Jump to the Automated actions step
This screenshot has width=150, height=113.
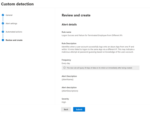pyautogui.click(x=14, y=32)
